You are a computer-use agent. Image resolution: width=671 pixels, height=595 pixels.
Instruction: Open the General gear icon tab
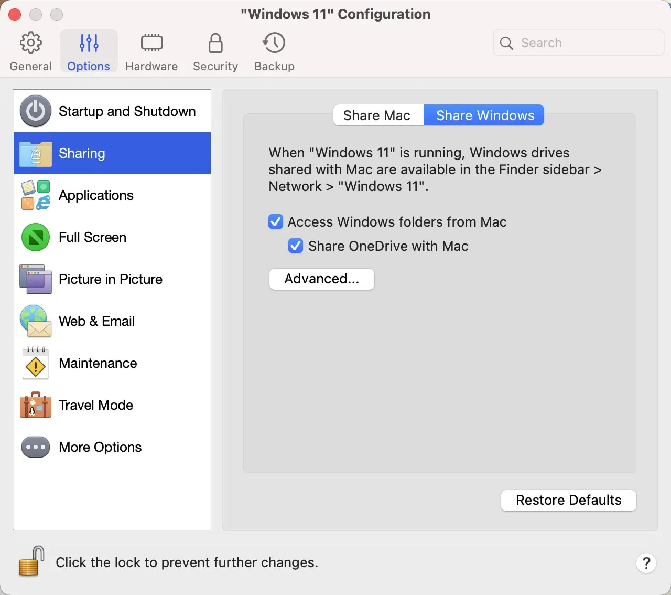pyautogui.click(x=30, y=43)
